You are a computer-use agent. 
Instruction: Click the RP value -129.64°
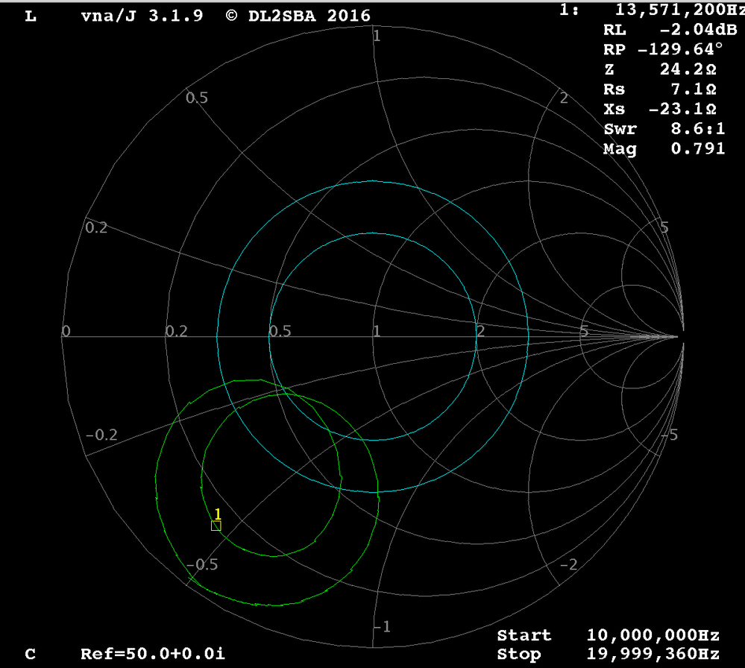point(680,49)
